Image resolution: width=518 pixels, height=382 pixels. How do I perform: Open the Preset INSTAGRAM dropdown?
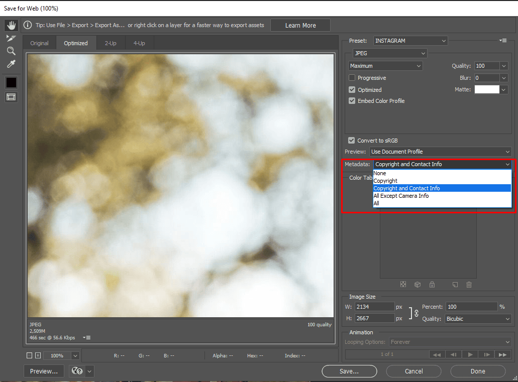(410, 41)
